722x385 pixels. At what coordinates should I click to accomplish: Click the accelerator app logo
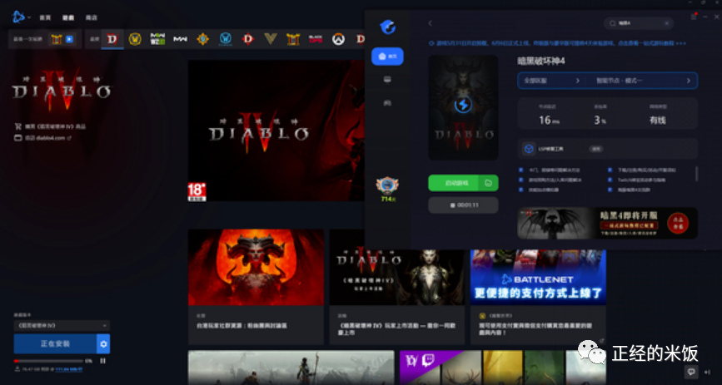pos(387,27)
